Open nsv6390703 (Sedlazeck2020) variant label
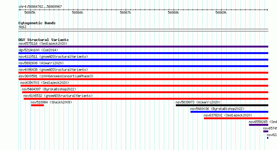The height and width of the screenshot is (150, 277). (x=45, y=83)
